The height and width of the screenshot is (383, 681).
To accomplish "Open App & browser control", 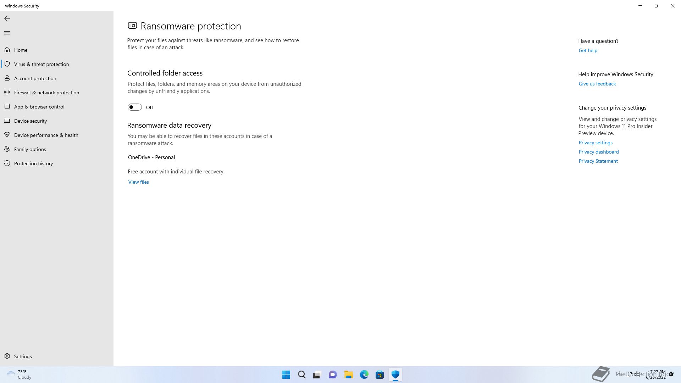I will pyautogui.click(x=57, y=107).
